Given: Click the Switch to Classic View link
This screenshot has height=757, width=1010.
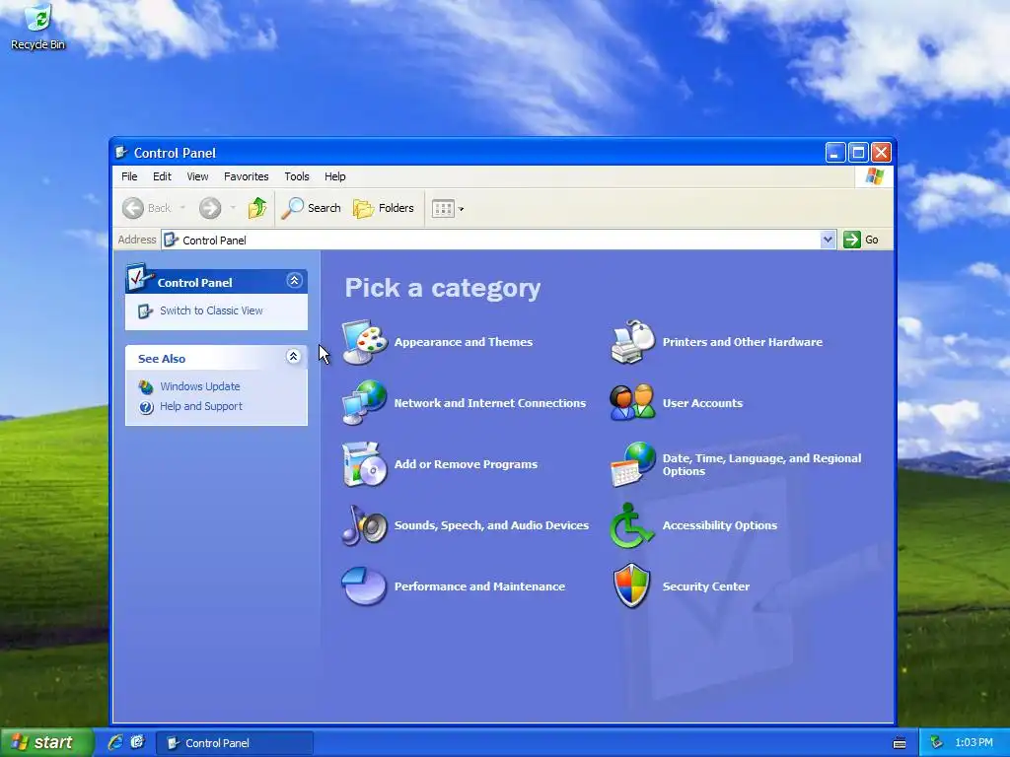Looking at the screenshot, I should [211, 310].
